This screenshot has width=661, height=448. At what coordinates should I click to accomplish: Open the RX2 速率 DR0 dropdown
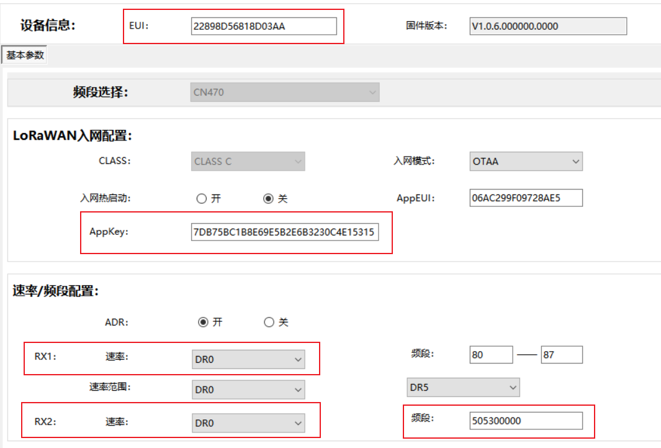tap(248, 423)
